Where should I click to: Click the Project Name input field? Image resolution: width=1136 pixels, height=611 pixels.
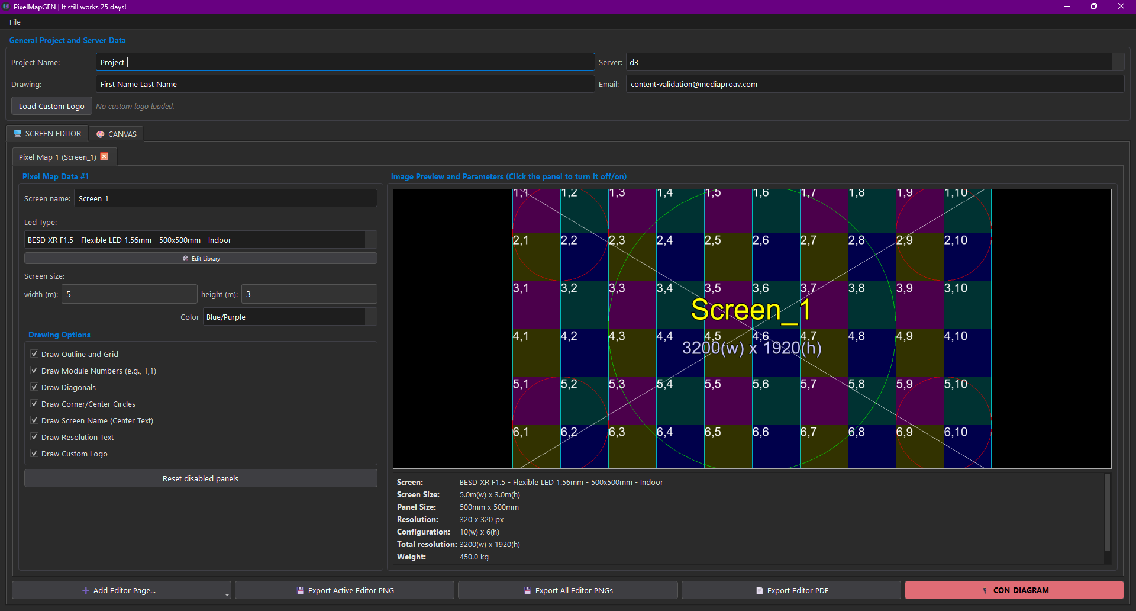[x=345, y=62]
